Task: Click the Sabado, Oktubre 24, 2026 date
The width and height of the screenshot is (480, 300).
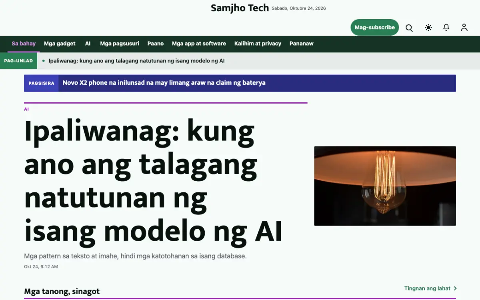Action: click(x=299, y=8)
